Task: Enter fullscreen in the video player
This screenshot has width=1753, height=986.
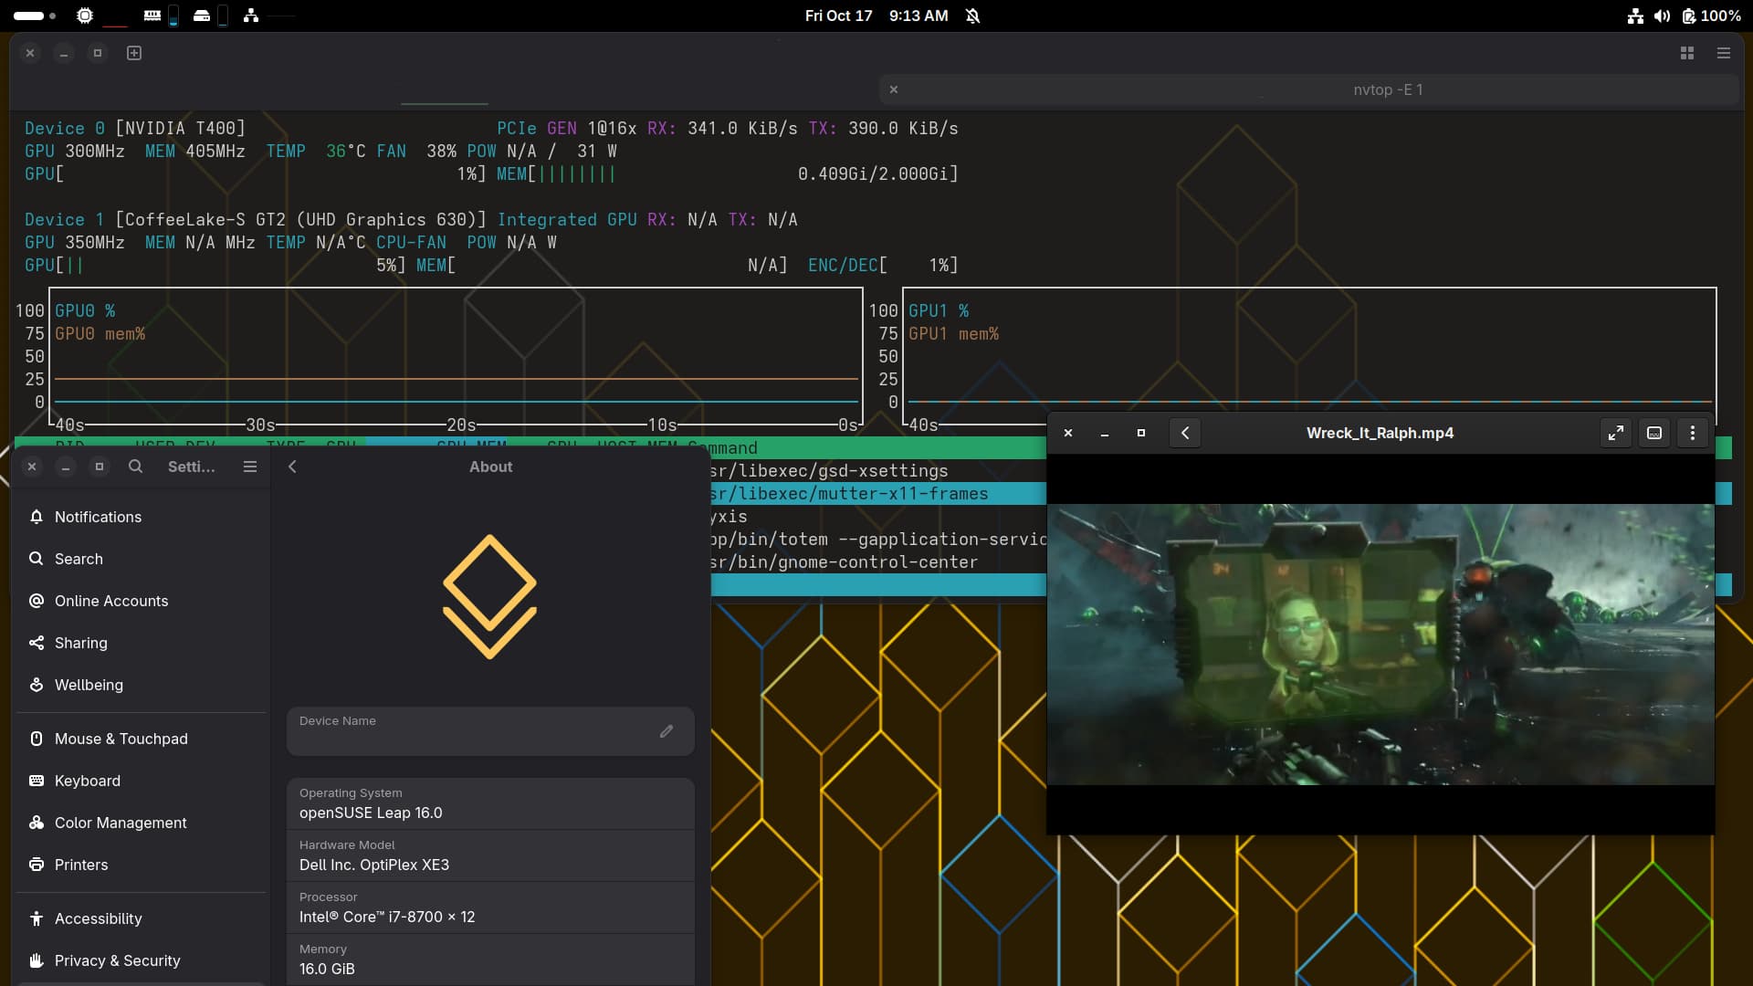Action: point(1615,433)
